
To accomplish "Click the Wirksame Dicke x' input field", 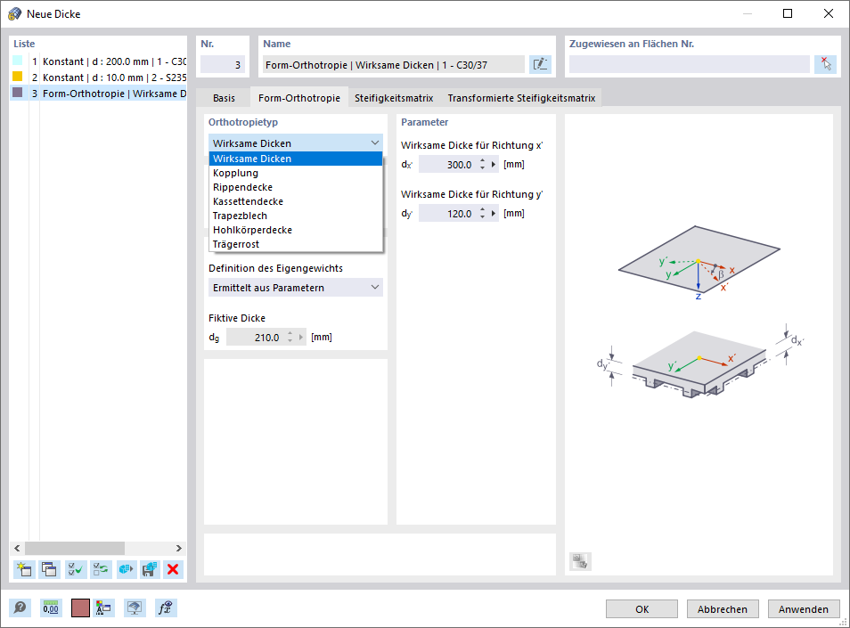I will click(x=454, y=164).
